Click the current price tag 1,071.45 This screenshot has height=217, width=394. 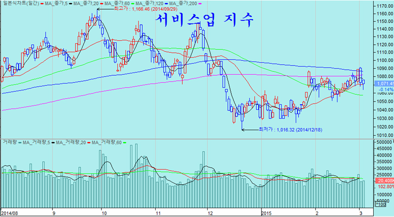click(384, 83)
